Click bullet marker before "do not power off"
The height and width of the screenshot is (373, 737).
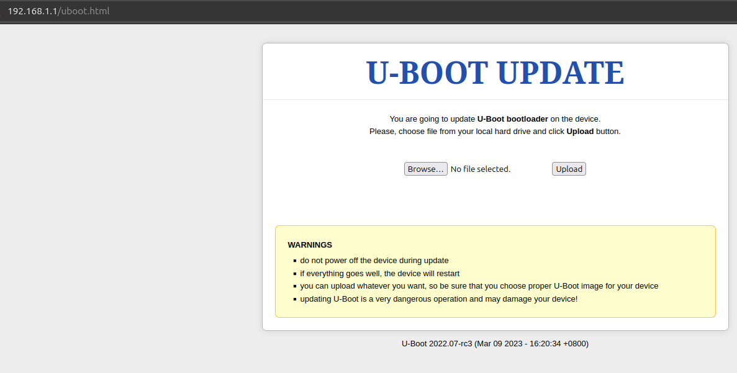tap(295, 261)
